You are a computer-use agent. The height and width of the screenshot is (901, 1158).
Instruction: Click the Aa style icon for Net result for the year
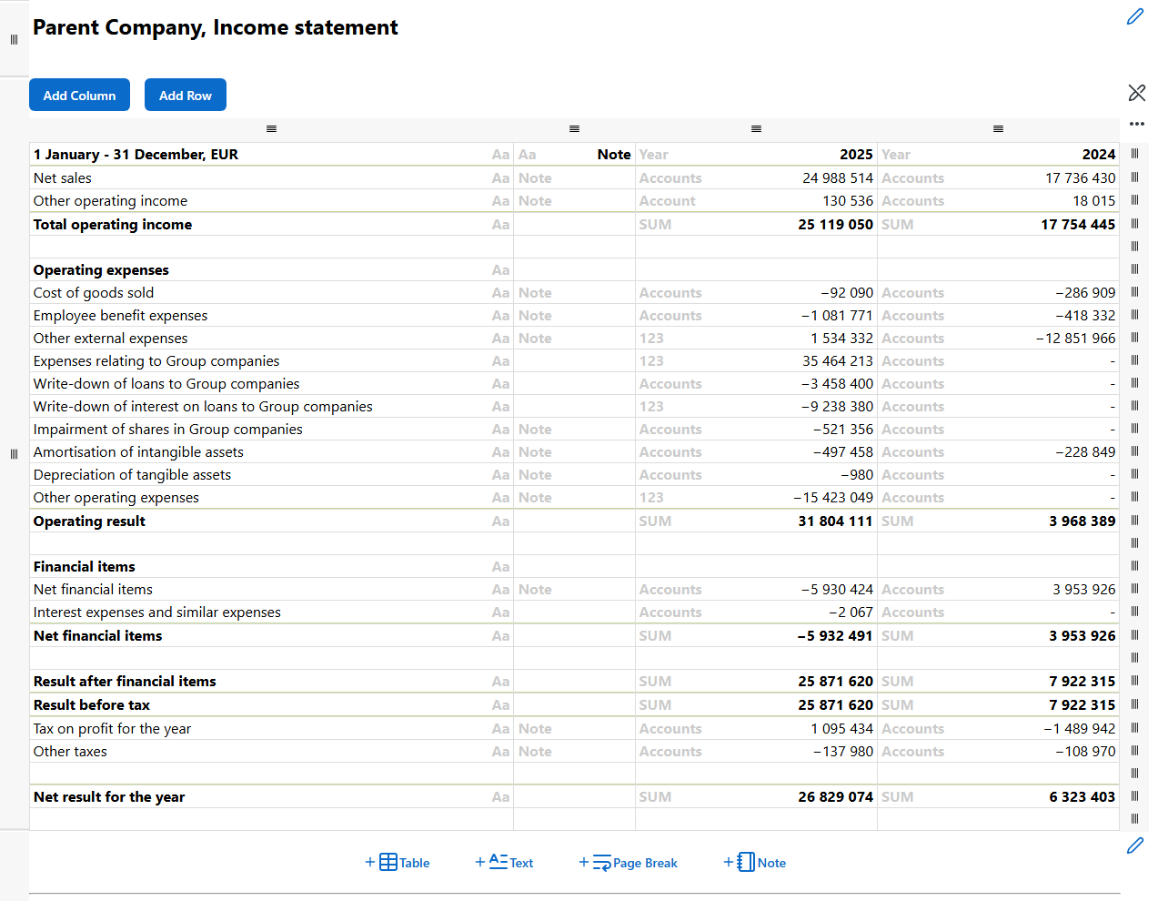click(x=500, y=797)
